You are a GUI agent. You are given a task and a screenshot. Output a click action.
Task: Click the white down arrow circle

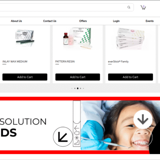[x=143, y=119]
